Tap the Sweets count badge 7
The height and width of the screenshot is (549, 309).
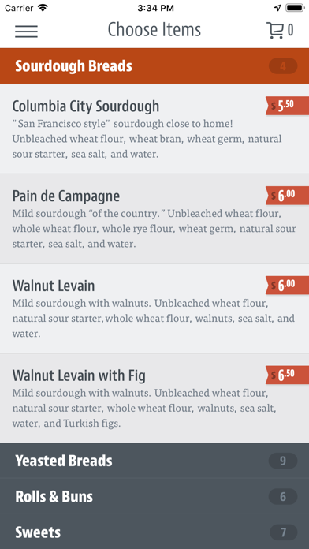284,532
